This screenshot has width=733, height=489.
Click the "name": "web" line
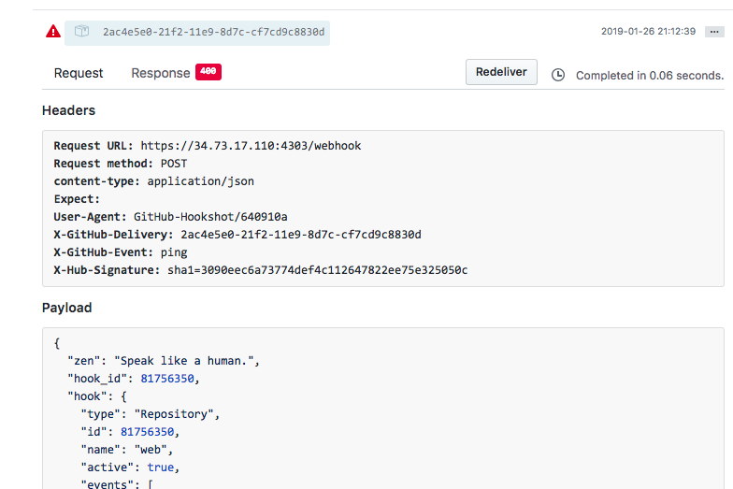[127, 450]
